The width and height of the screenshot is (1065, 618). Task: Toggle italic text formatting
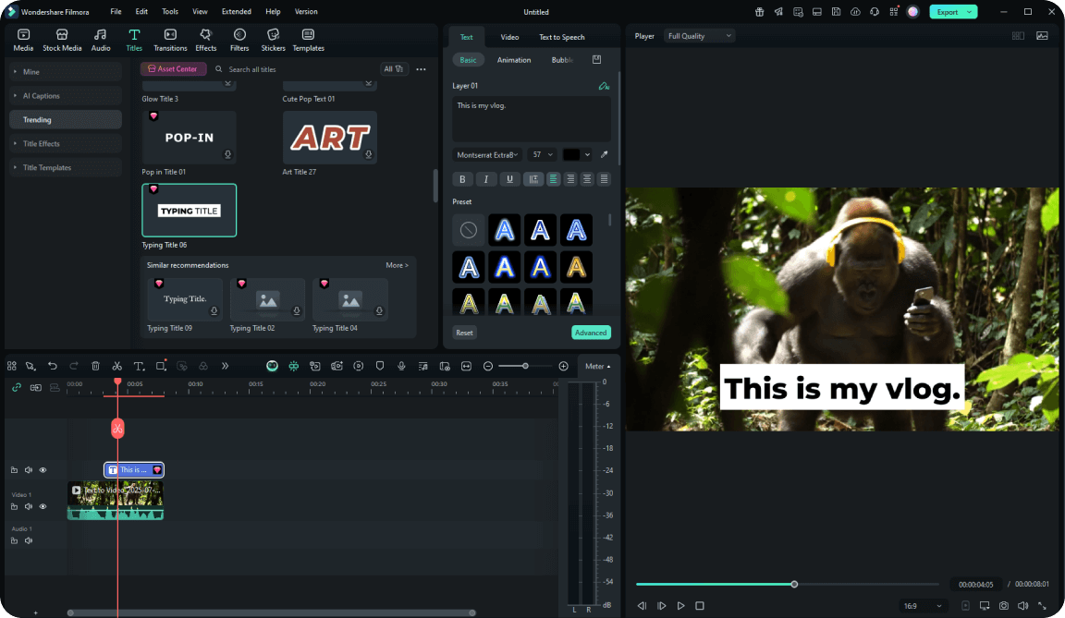click(x=485, y=179)
